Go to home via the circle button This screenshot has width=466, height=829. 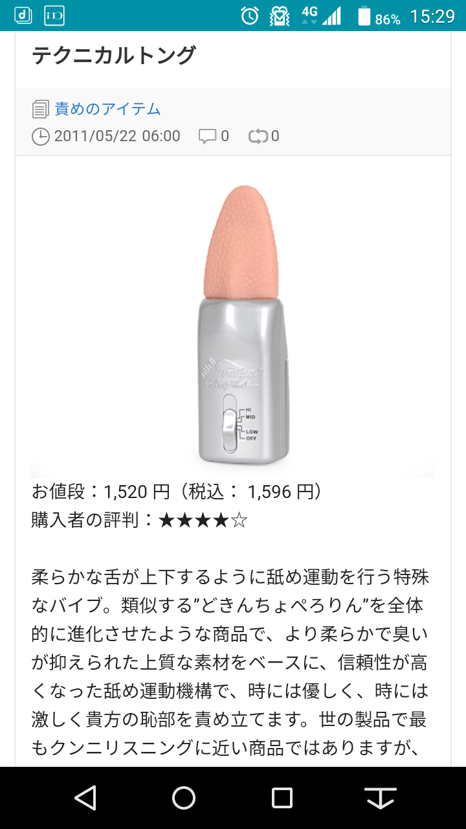click(x=184, y=798)
